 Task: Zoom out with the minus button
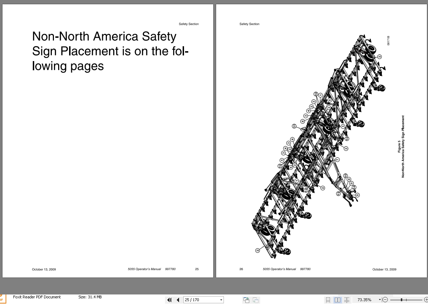point(385,300)
